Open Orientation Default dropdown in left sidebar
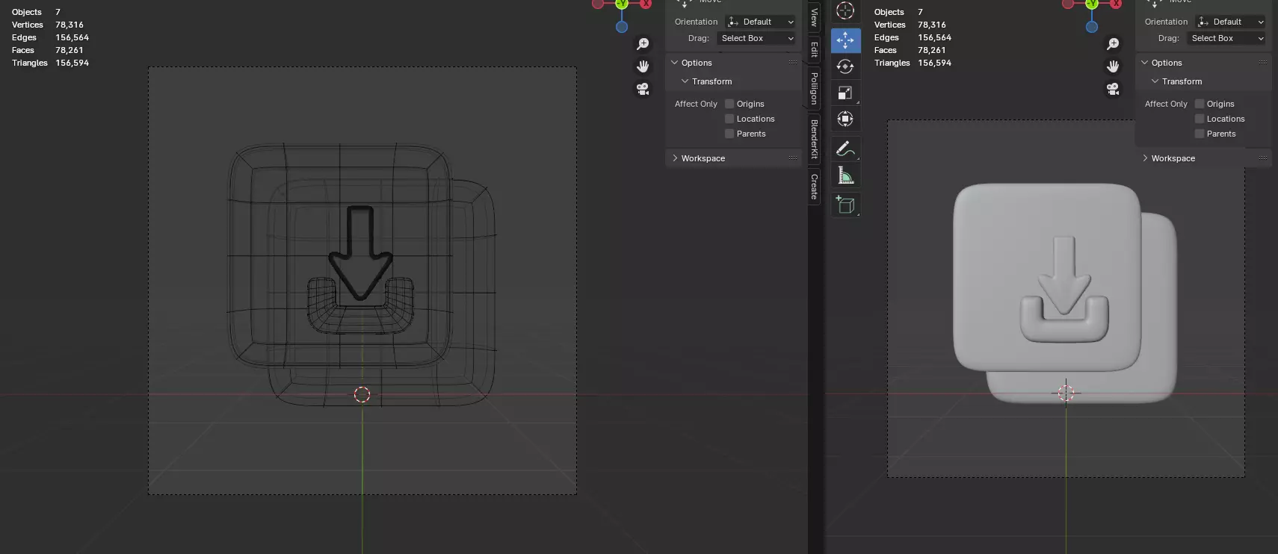Image resolution: width=1278 pixels, height=554 pixels. tap(760, 22)
